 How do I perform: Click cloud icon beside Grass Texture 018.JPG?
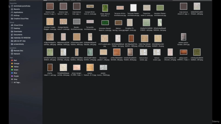coord(108,16)
